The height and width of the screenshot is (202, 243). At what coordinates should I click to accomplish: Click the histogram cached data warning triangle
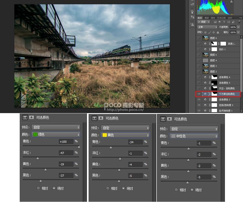pyautogui.click(x=231, y=2)
